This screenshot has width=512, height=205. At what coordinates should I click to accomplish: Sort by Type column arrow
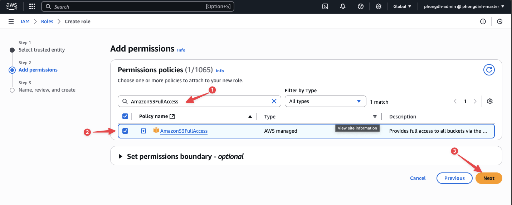tap(375, 117)
